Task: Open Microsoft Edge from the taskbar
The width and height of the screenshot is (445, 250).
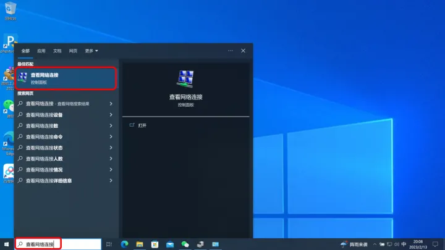Action: (x=124, y=244)
